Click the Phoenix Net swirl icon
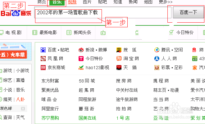Screen dimensions: 205x124 (43, 59)
